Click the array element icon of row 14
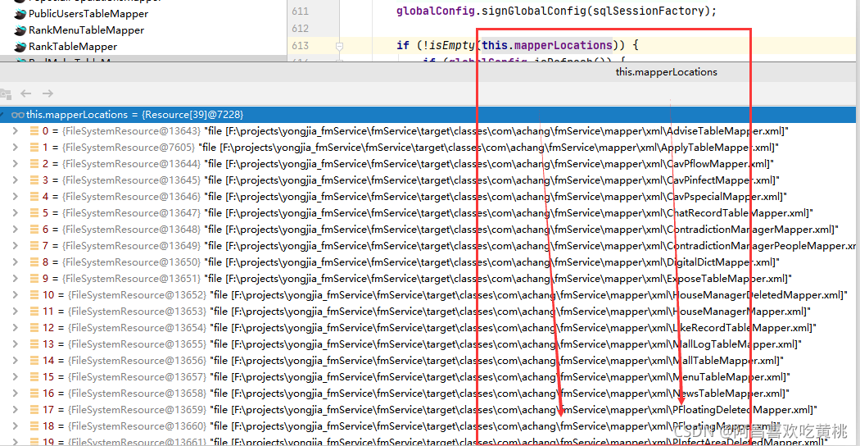 pyautogui.click(x=34, y=361)
